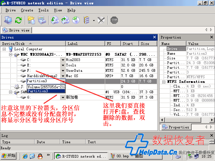Click the UserData label cell
Screen dimensions: 215x161
pos(85,71)
